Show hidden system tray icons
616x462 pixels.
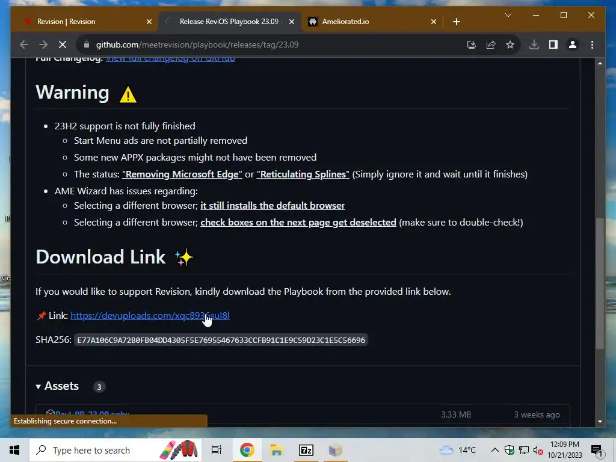(495, 450)
